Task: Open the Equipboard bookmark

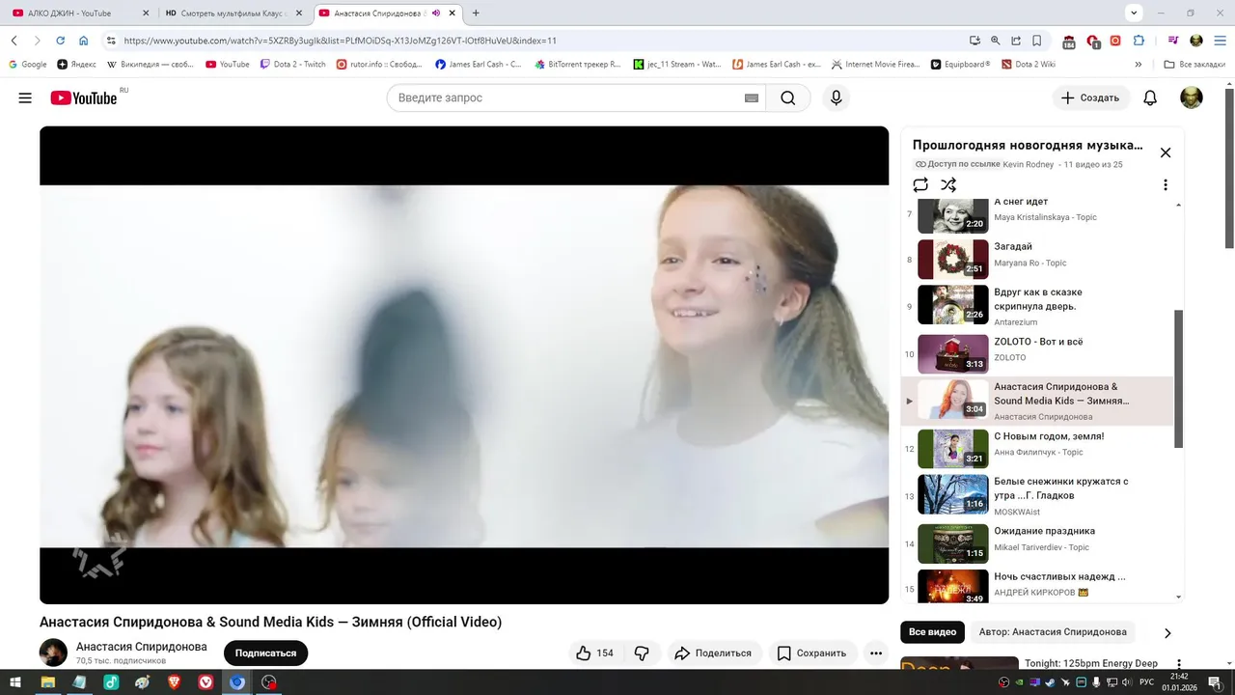Action: tap(961, 64)
